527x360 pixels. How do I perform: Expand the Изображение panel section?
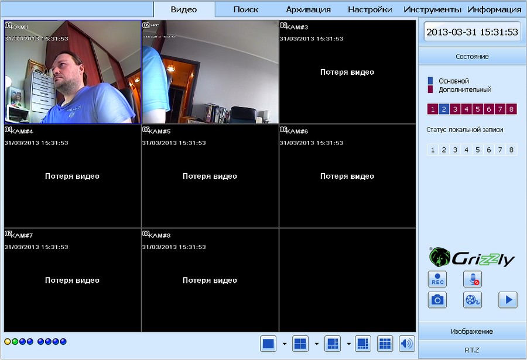tap(472, 331)
